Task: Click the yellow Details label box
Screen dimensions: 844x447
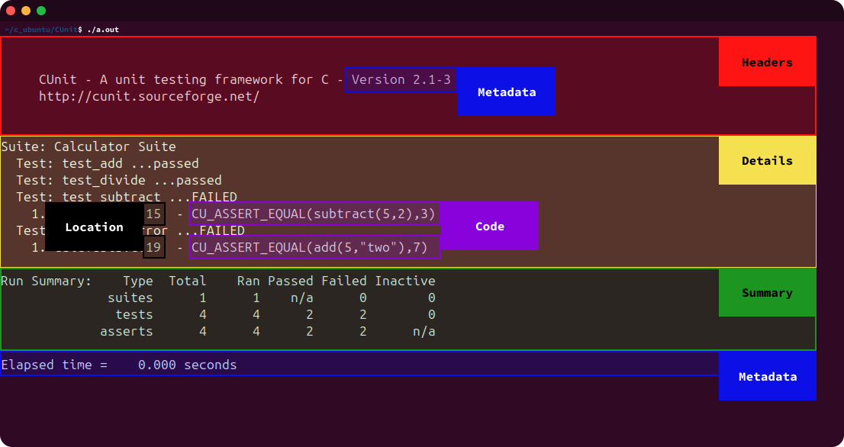Action: click(x=767, y=160)
